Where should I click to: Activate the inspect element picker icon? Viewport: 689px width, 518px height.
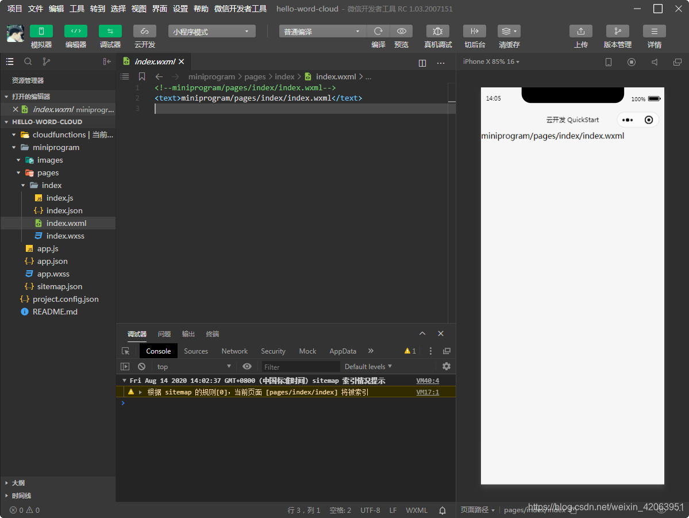coord(126,351)
